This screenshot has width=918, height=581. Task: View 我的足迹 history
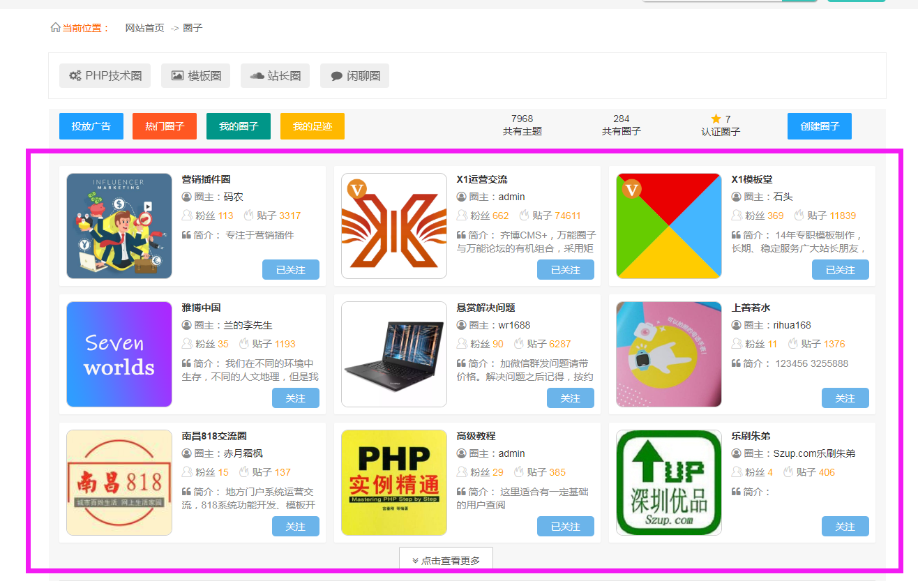click(312, 126)
